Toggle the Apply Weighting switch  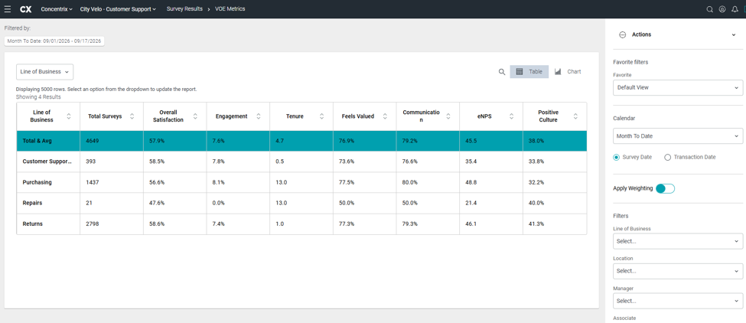[x=665, y=189]
